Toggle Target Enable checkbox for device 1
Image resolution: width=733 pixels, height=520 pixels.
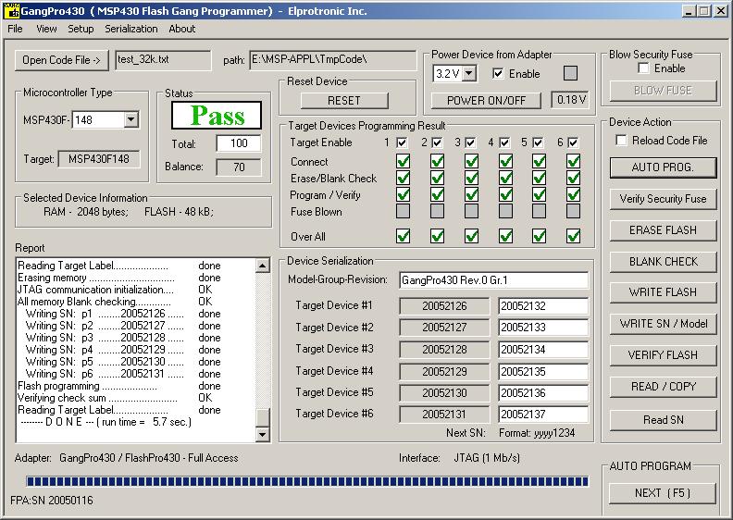point(402,142)
